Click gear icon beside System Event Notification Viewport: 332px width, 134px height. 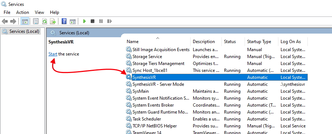[x=129, y=98]
